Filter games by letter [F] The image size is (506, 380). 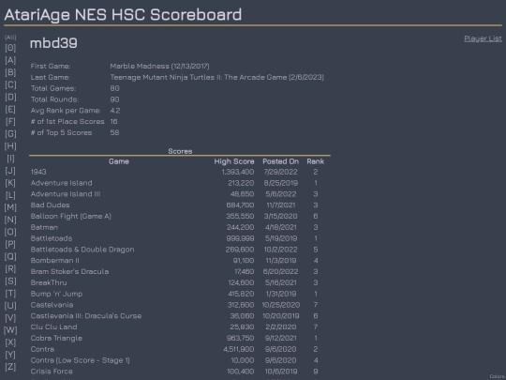[x=10, y=121]
